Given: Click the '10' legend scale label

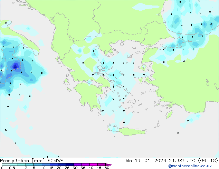Looking at the screenshot, I should [43, 168].
